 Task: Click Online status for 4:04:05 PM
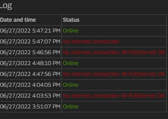point(71,85)
